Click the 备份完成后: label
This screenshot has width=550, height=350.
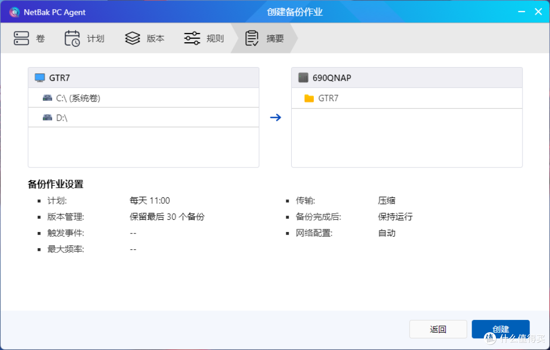point(318,217)
